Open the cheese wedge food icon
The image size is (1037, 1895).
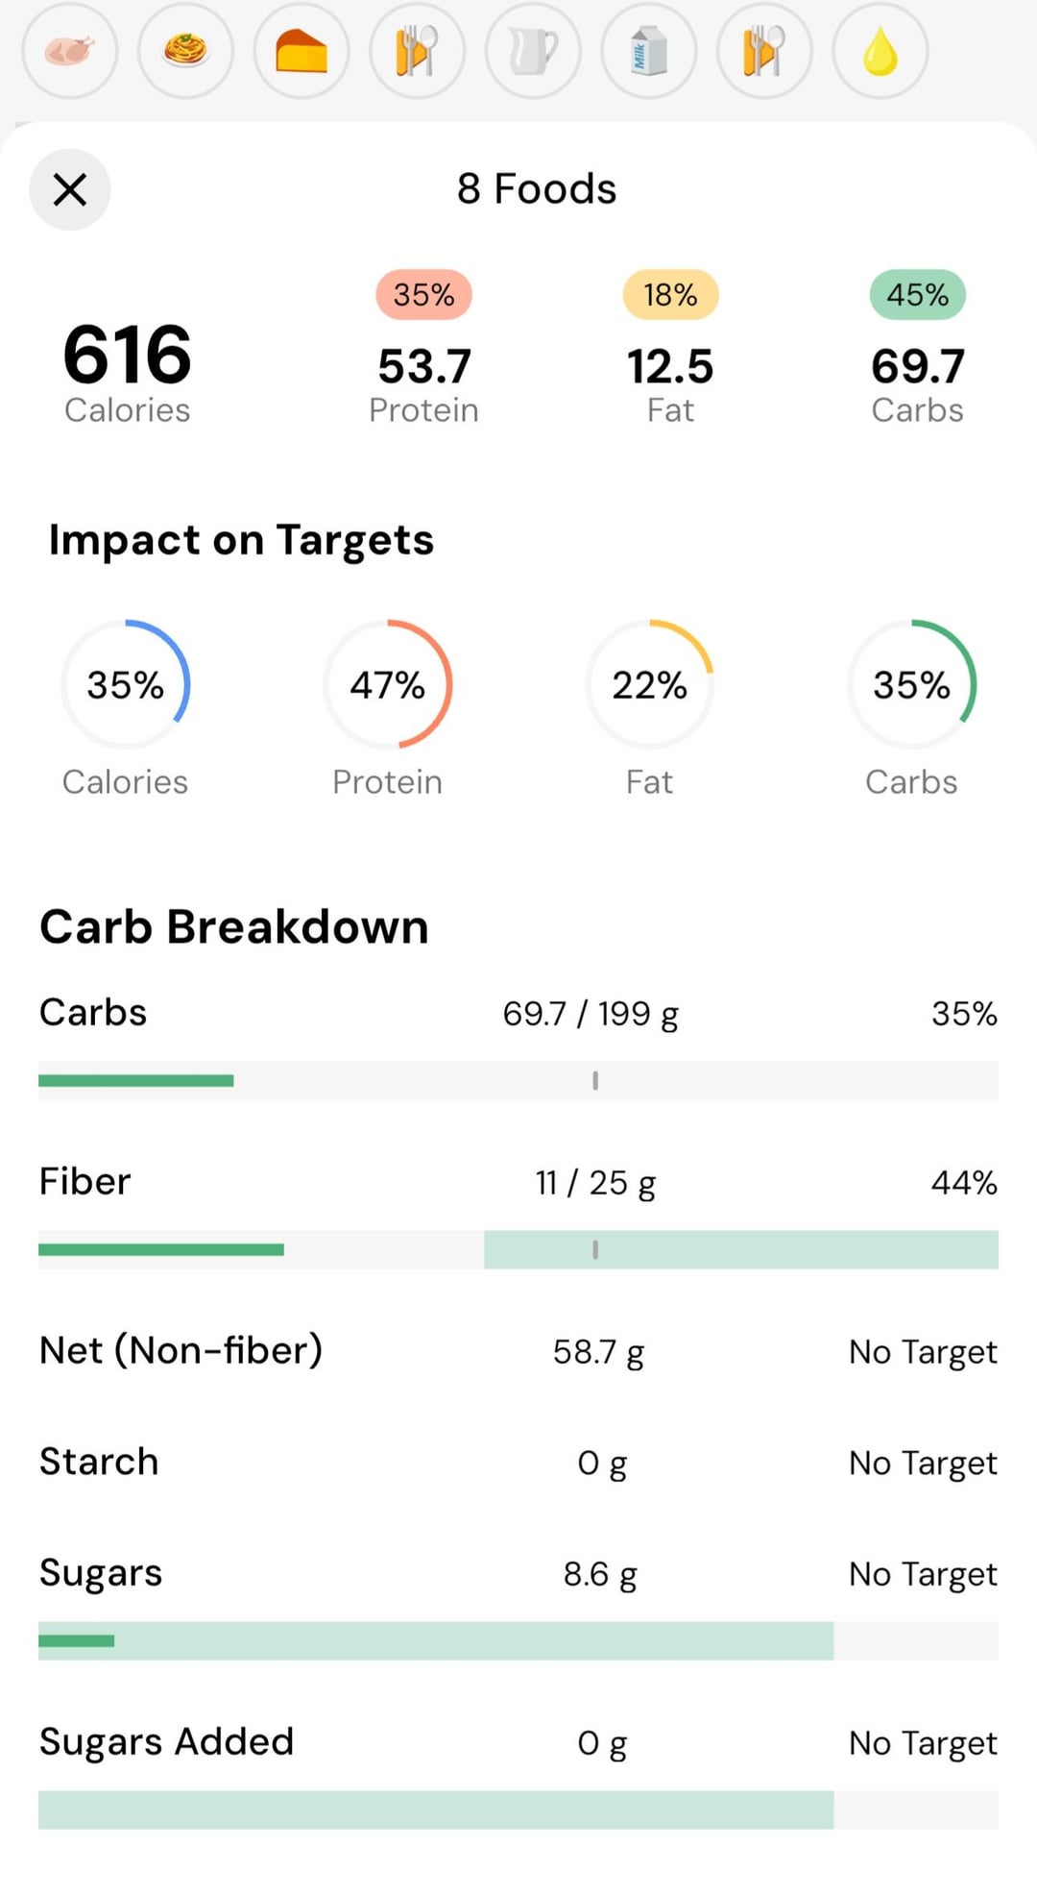(x=301, y=50)
